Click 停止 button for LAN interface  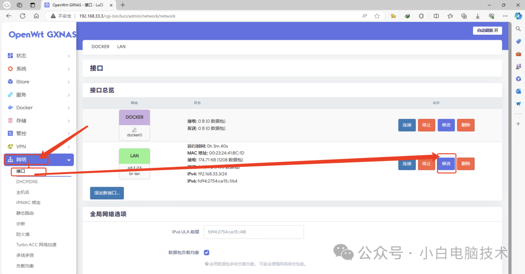tap(427, 164)
